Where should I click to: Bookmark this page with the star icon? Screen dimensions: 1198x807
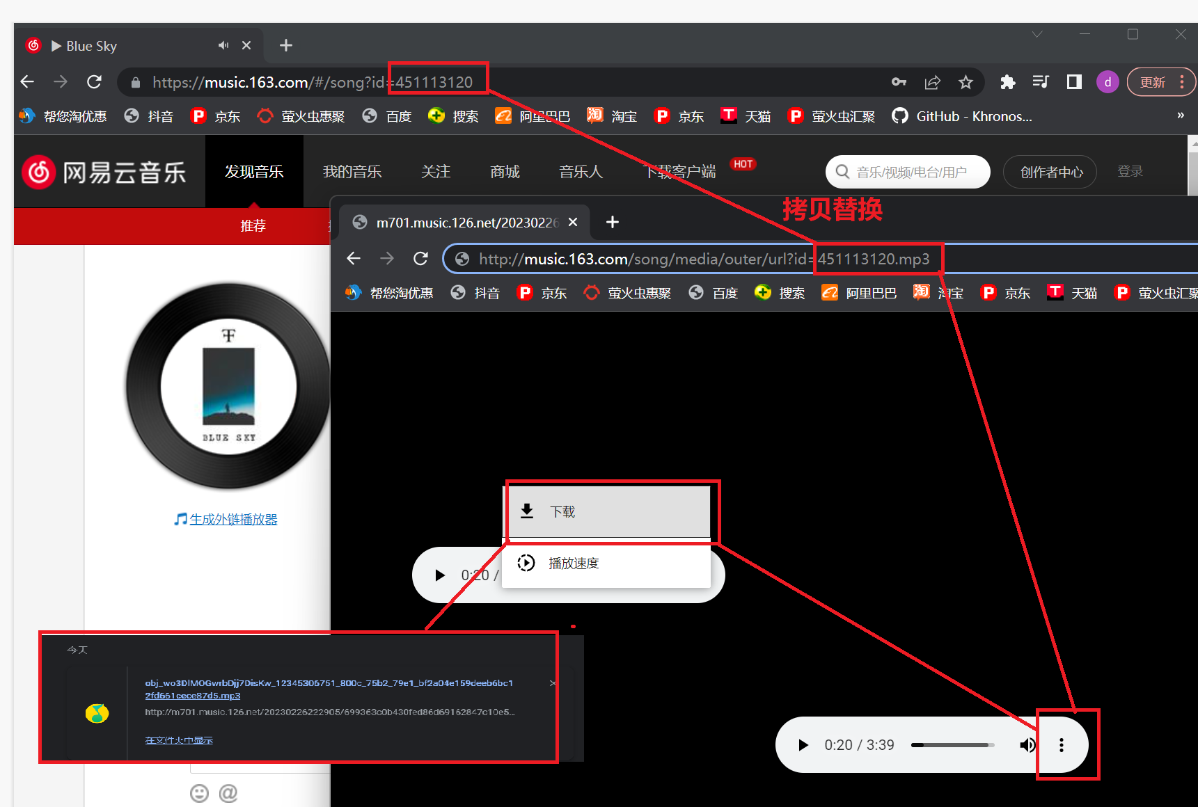(x=966, y=82)
